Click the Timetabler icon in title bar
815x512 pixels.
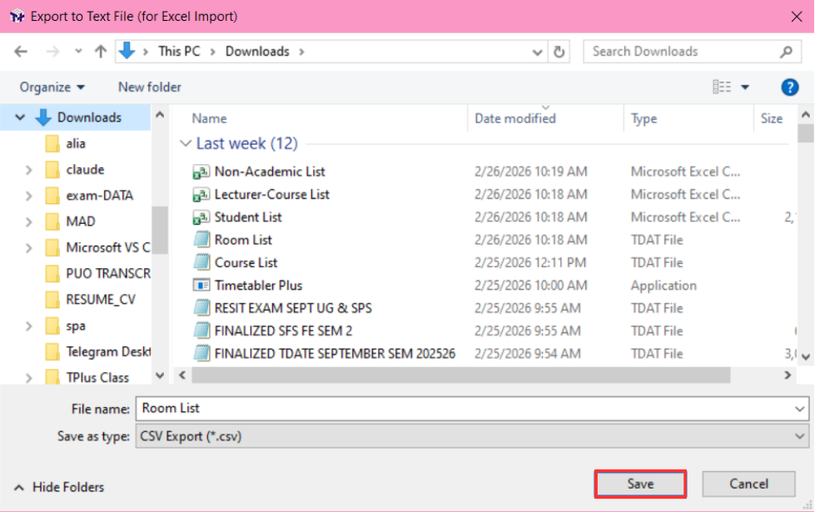point(17,16)
